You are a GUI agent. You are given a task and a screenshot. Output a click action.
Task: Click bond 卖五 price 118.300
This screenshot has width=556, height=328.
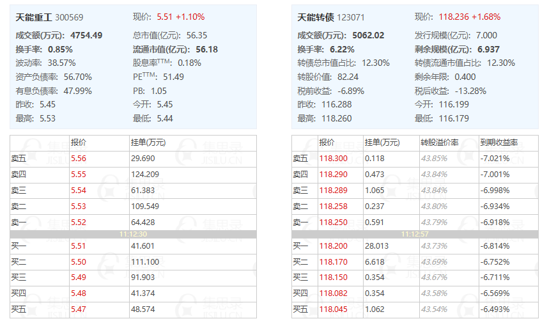pyautogui.click(x=334, y=159)
